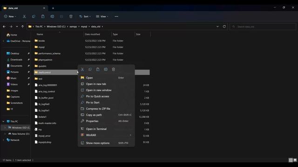Open the recent locations dropdown arrow
Image resolution: width=298 pixels, height=167 pixels.
pyautogui.click(x=17, y=26)
